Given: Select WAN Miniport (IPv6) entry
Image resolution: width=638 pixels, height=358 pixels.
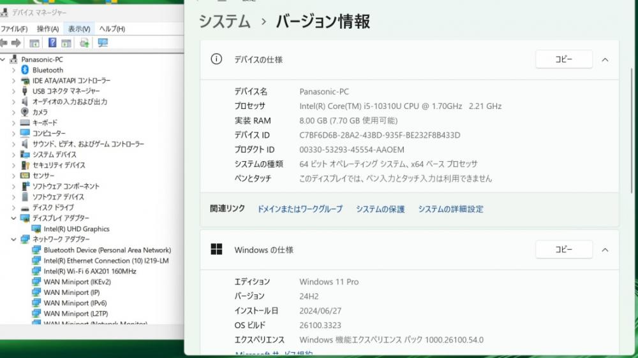Looking at the screenshot, I should [x=75, y=303].
